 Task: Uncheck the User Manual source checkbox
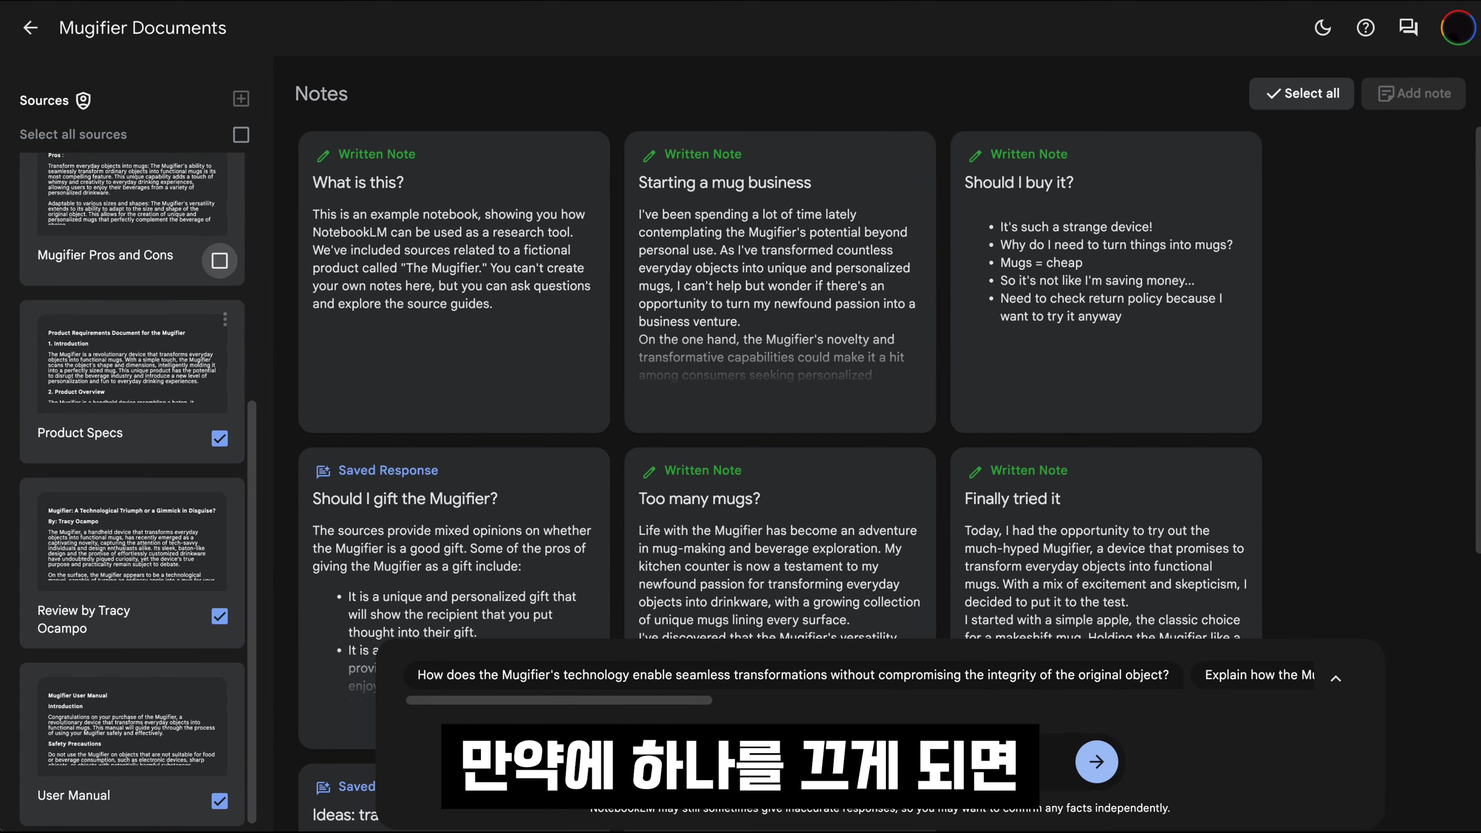click(220, 801)
